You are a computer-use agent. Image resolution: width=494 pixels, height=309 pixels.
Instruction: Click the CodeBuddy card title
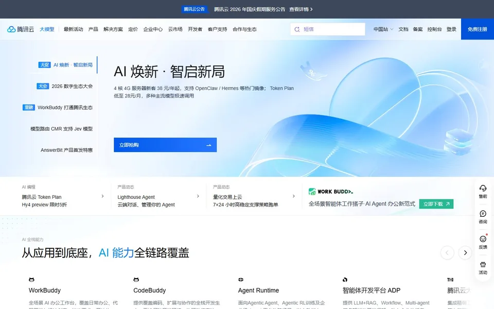click(149, 290)
